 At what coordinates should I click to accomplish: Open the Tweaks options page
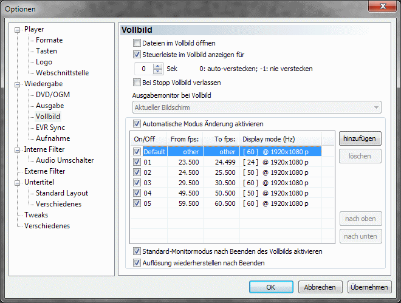36,215
